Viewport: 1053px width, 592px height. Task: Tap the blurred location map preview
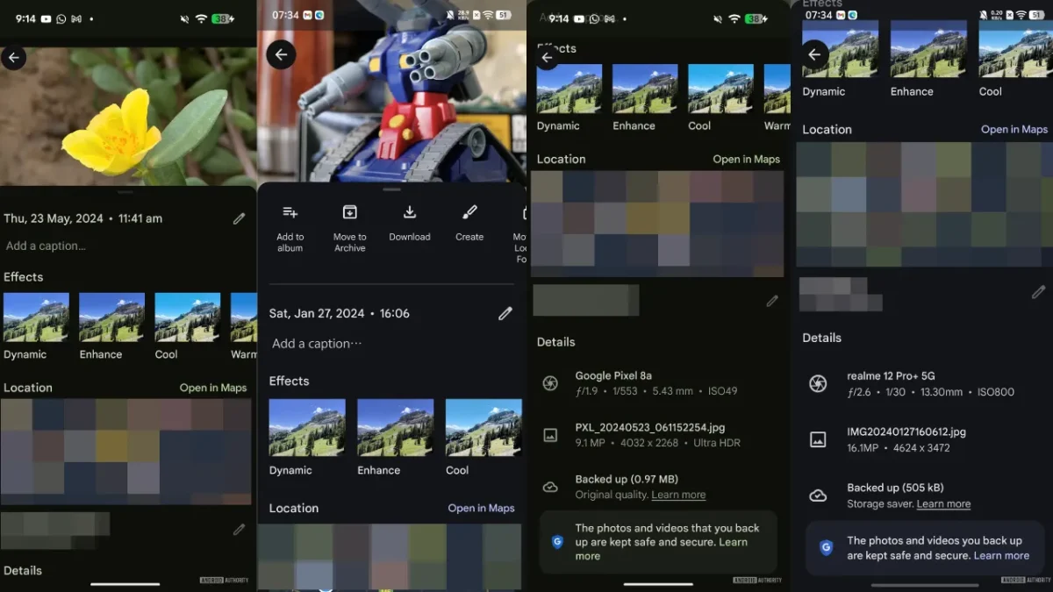126,452
